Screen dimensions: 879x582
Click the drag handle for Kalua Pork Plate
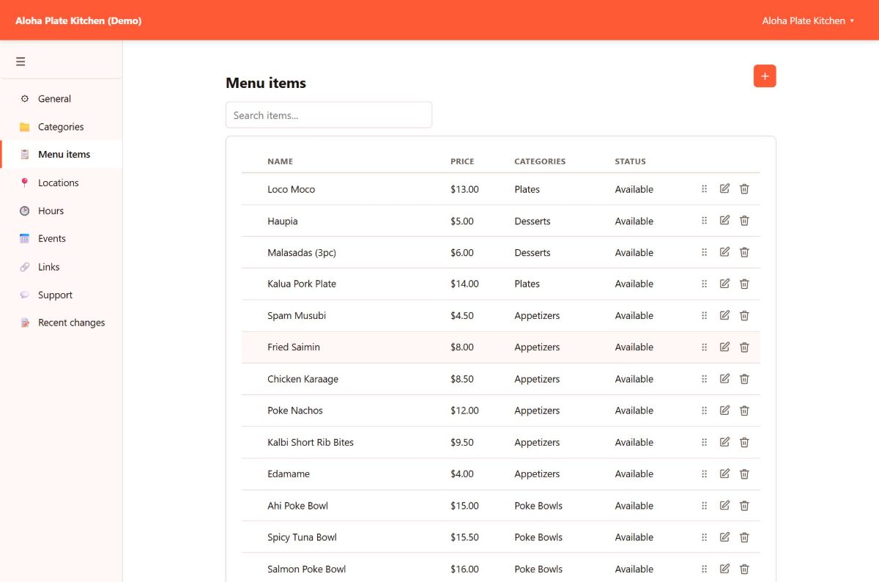tap(705, 284)
